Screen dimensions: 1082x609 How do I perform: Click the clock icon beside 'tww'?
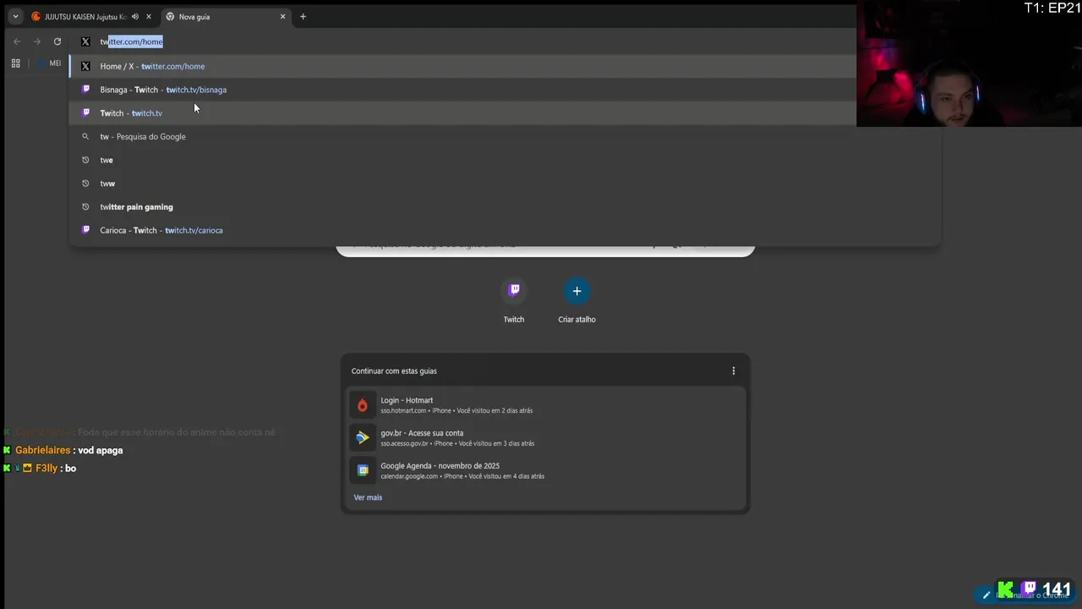coord(85,184)
